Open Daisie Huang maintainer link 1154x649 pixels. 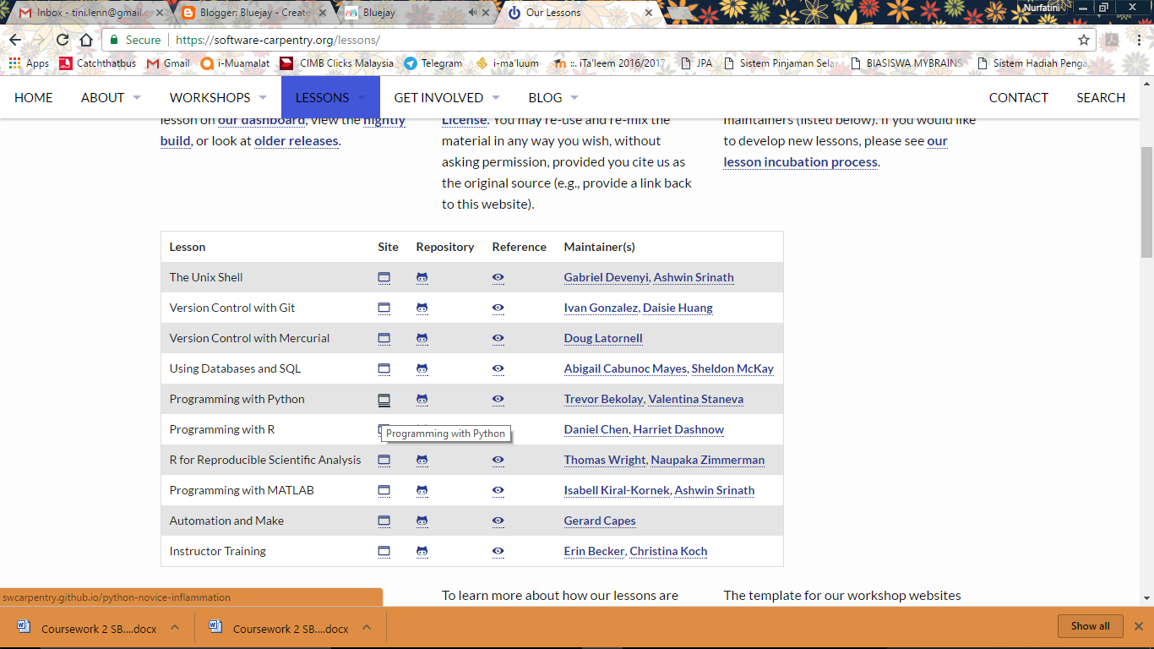pos(678,308)
